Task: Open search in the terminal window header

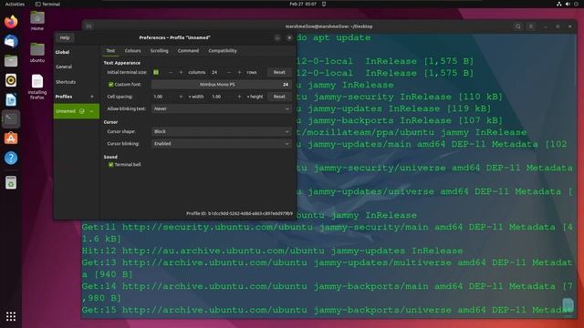Action: [x=518, y=26]
